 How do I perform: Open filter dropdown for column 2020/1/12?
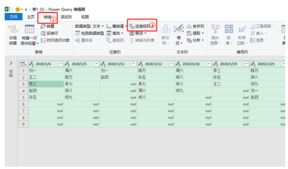click(172, 64)
